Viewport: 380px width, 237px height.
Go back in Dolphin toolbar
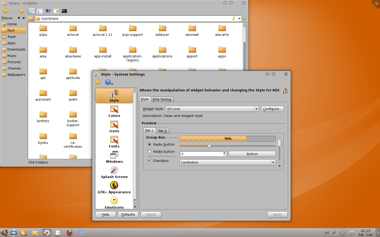point(5,11)
